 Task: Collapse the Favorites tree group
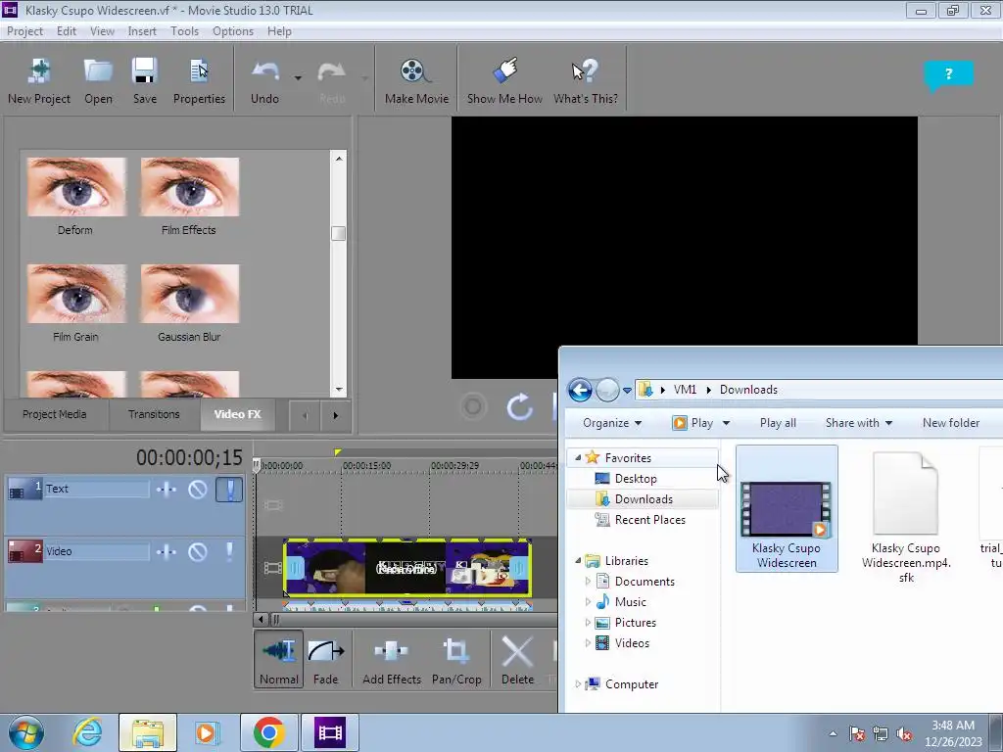(x=578, y=458)
